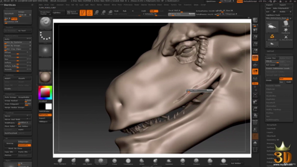Activate the Edit mode button

click(x=83, y=13)
